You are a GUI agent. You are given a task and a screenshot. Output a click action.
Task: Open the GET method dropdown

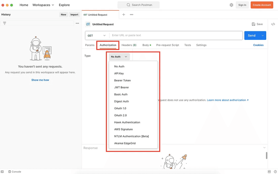(x=97, y=35)
